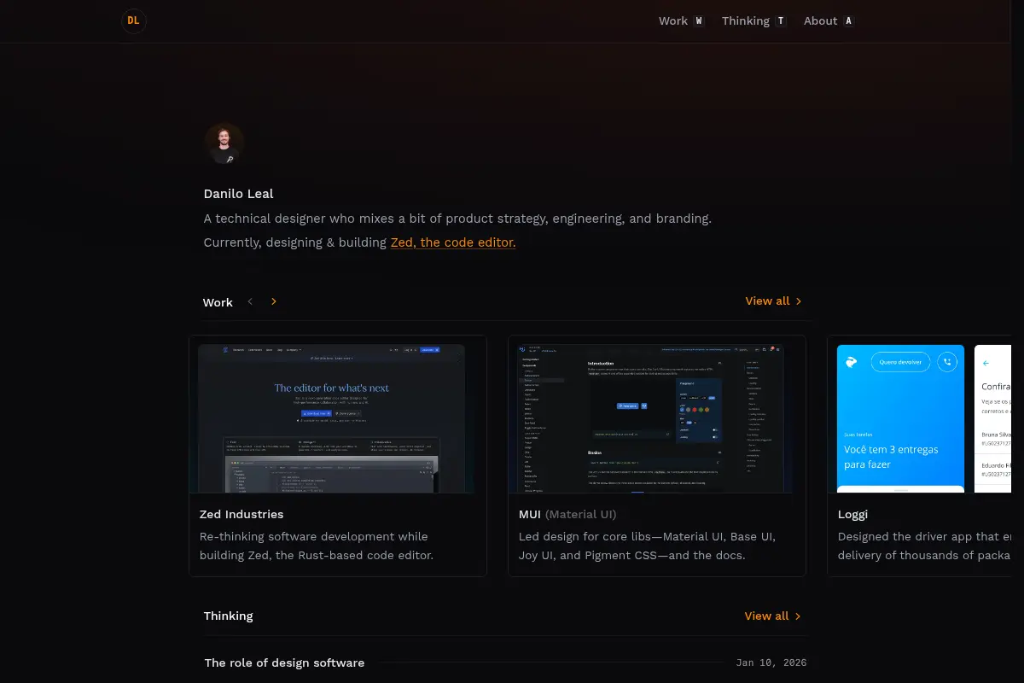
Task: Click the 'Thinking' section heading
Action: click(x=229, y=616)
